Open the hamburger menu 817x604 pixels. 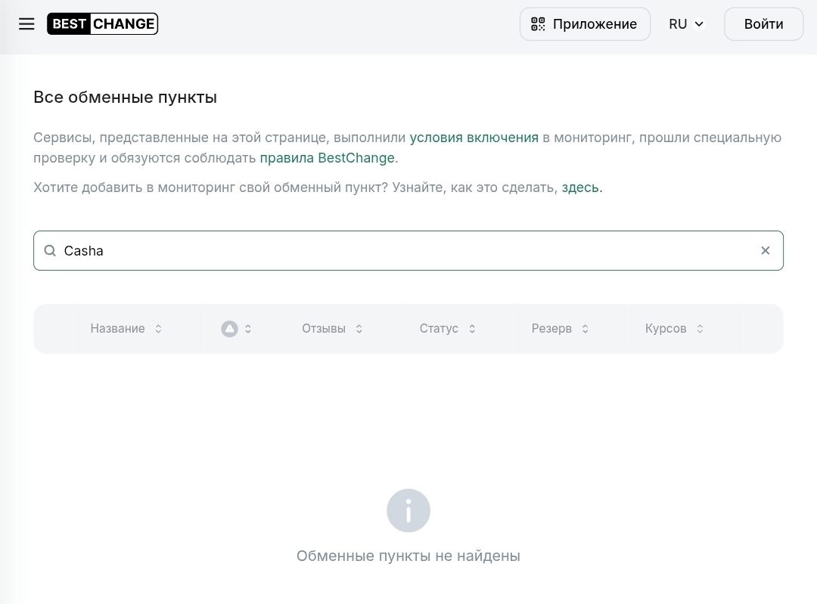click(26, 24)
